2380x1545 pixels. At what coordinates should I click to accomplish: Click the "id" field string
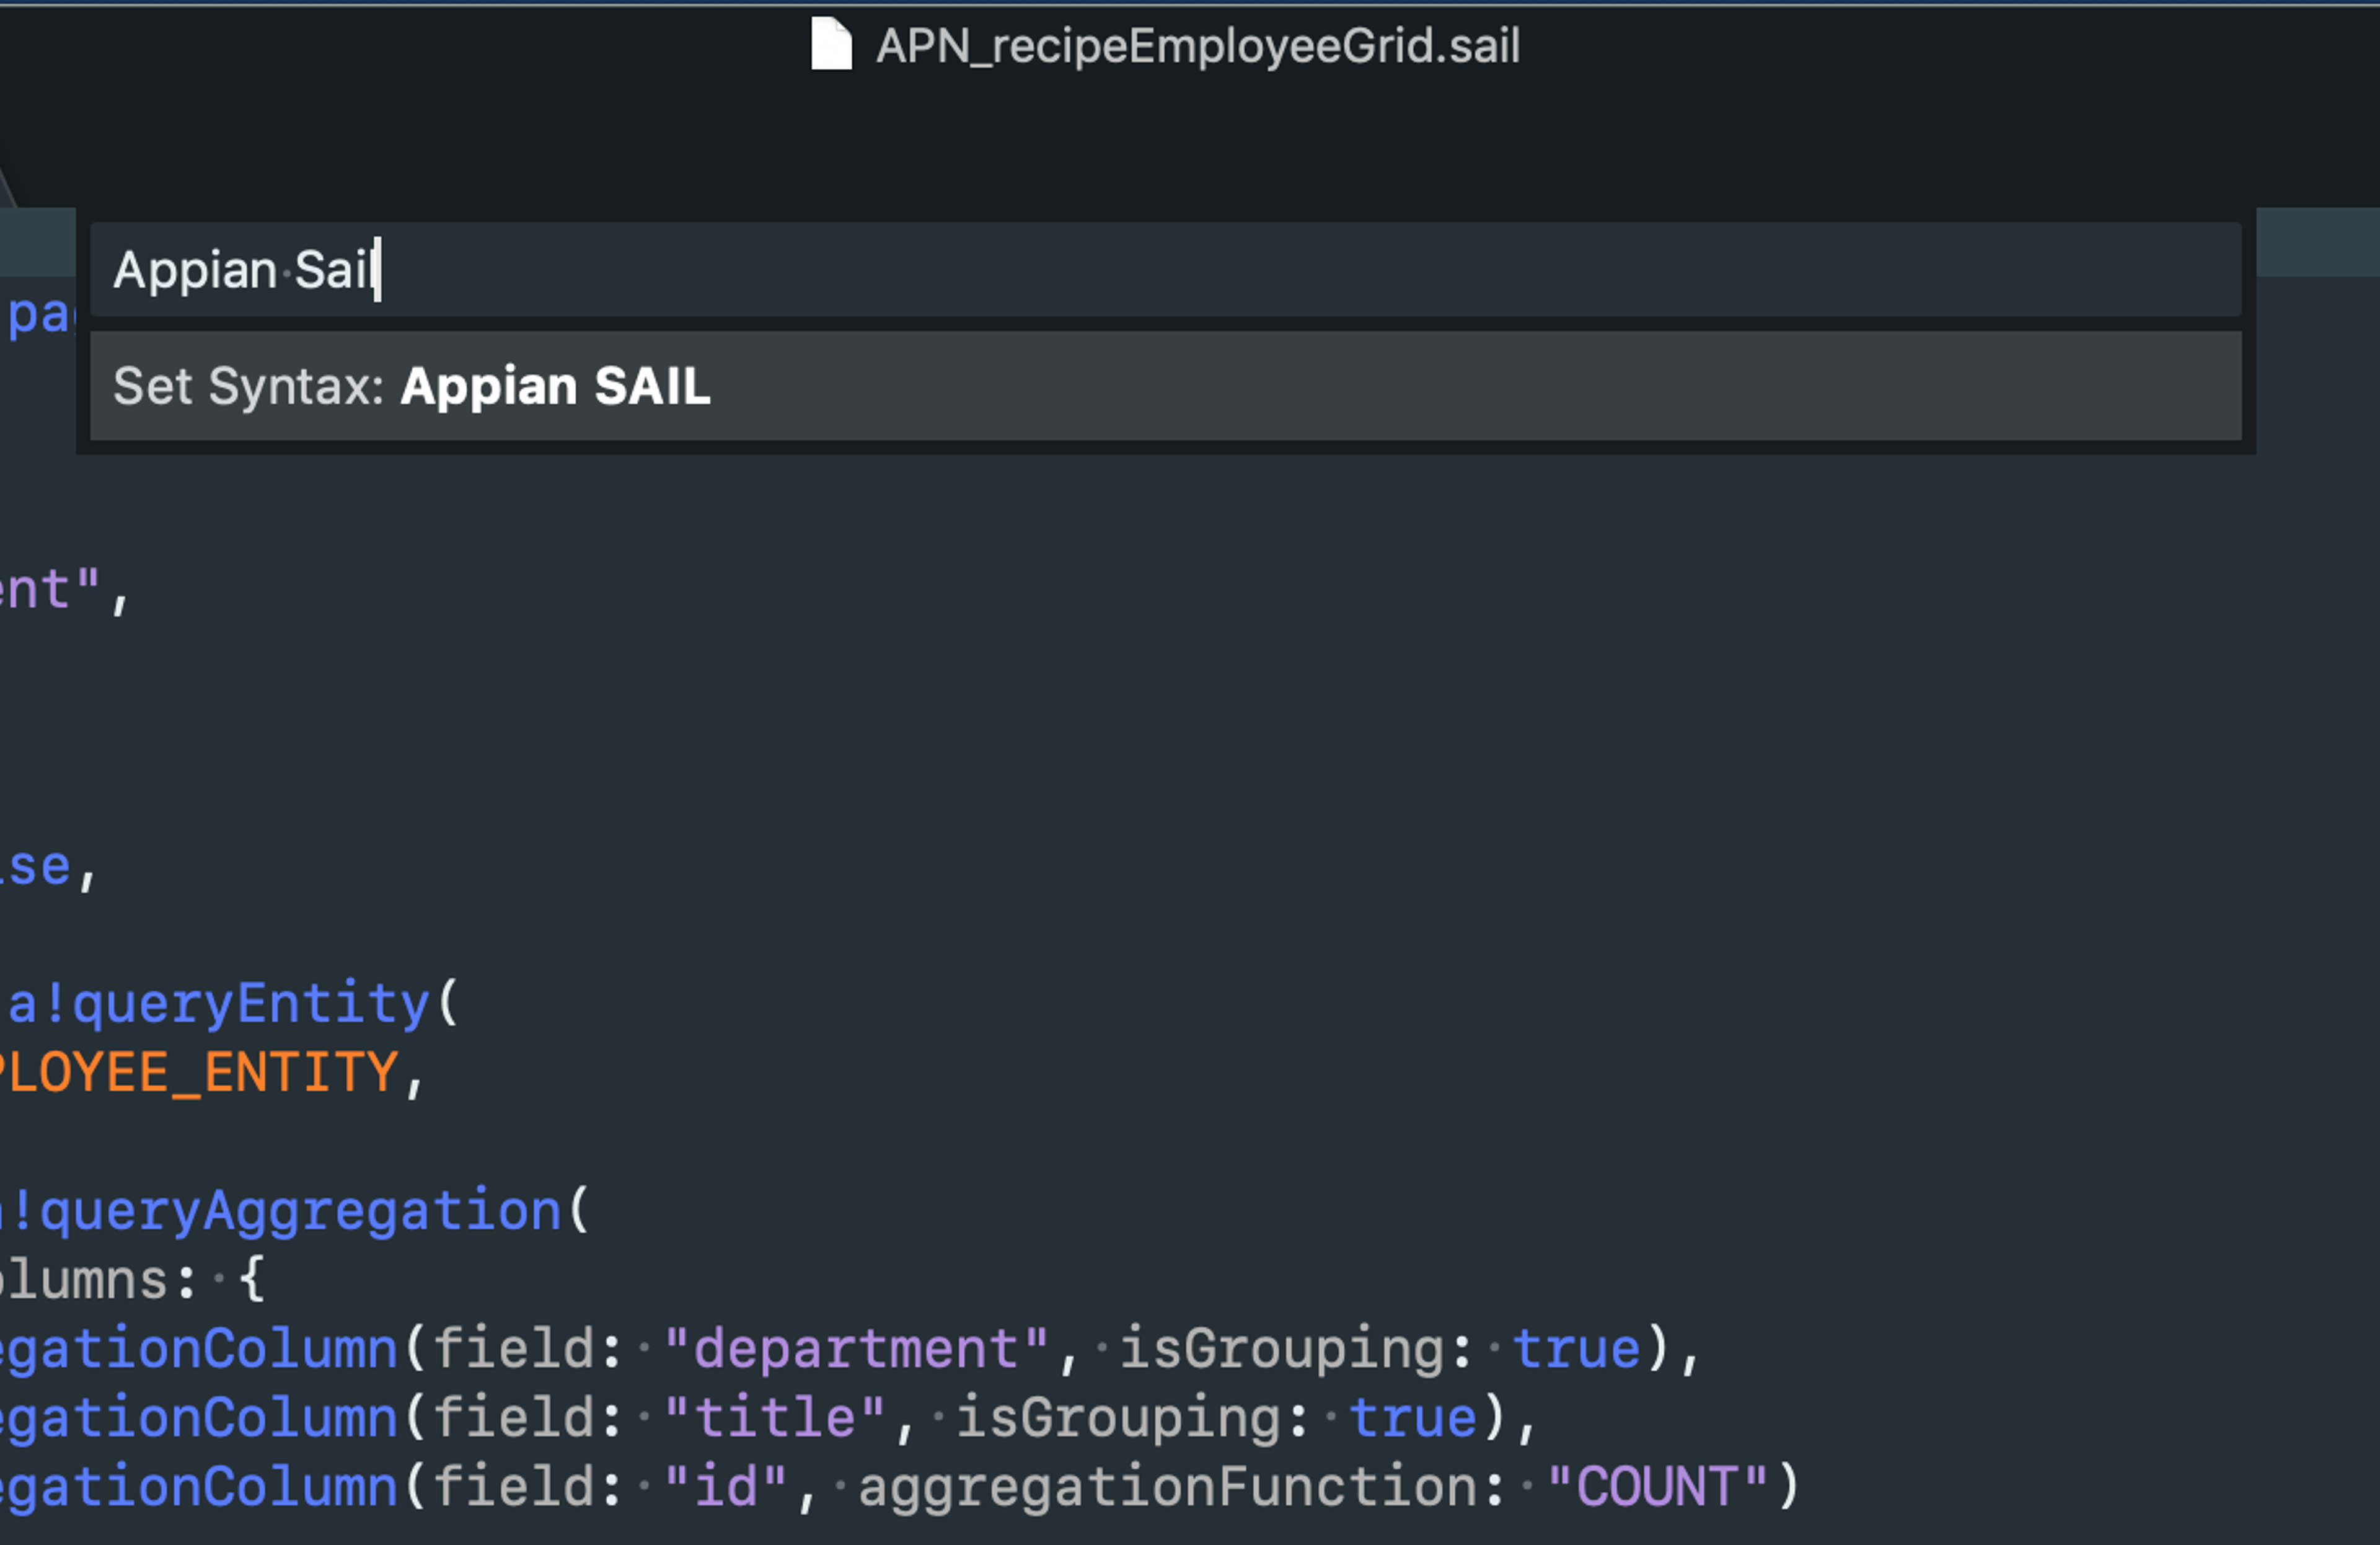pyautogui.click(x=726, y=1487)
